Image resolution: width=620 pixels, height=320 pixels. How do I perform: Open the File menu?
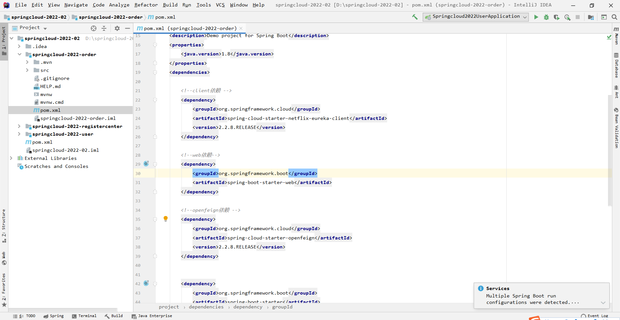[x=21, y=5]
